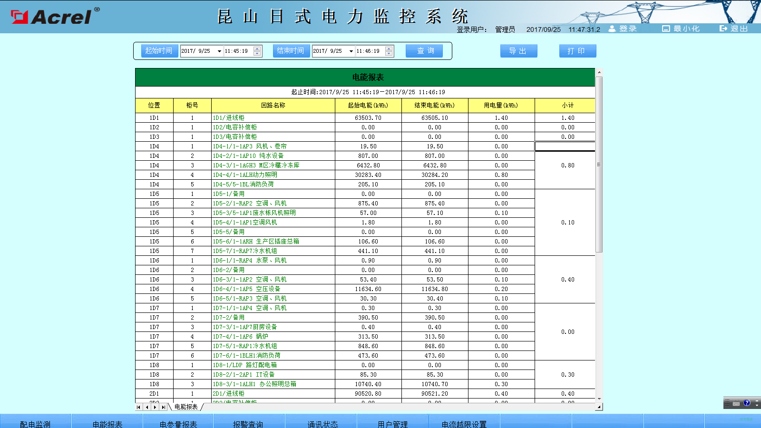
Task: Jump to last sheet with navigation arrow
Action: click(x=164, y=407)
